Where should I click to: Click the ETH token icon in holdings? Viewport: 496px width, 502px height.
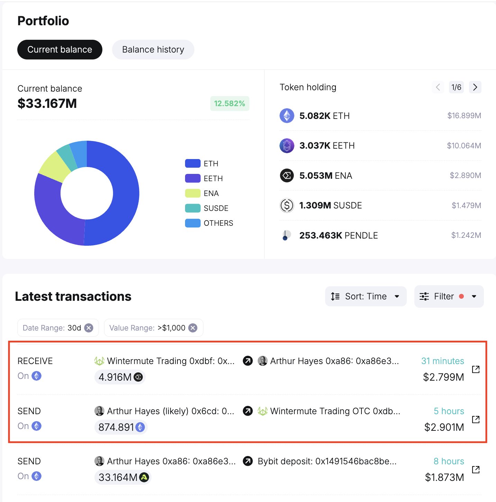[x=287, y=116]
